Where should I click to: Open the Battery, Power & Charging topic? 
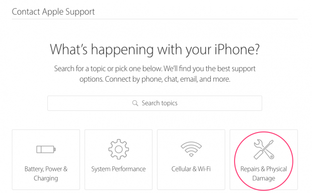tap(46, 160)
